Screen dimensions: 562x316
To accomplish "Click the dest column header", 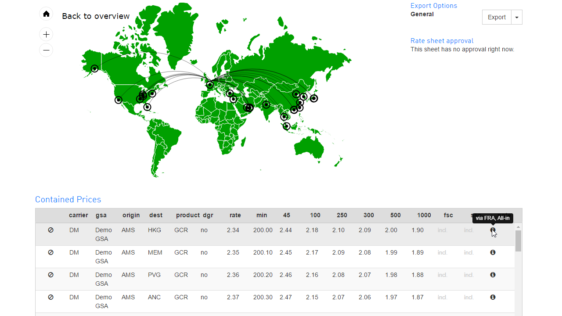I will [x=155, y=215].
